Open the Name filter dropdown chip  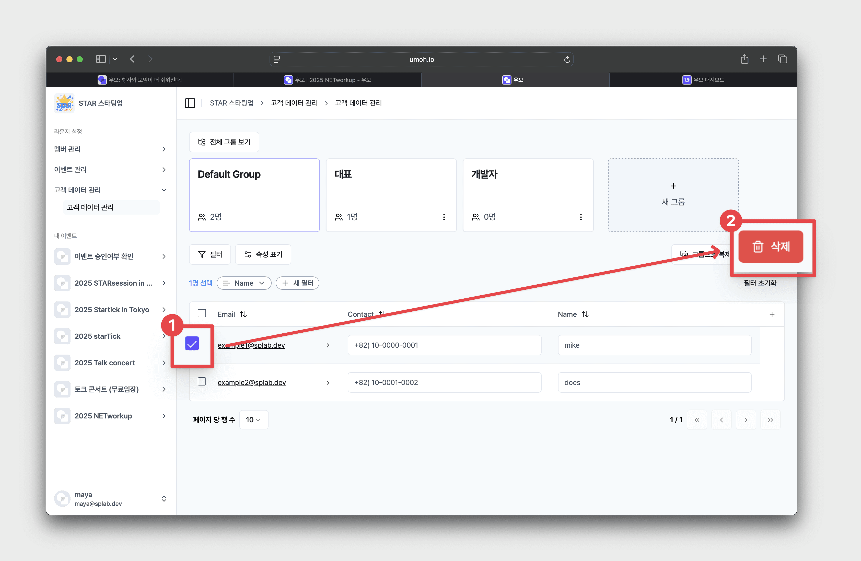(x=244, y=283)
